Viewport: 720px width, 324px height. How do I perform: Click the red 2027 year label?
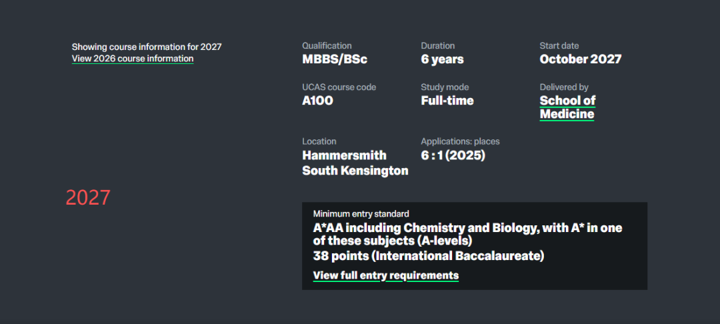pyautogui.click(x=88, y=198)
